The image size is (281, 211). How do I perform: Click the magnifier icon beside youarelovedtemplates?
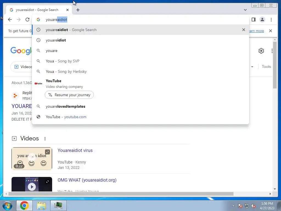pos(38,106)
